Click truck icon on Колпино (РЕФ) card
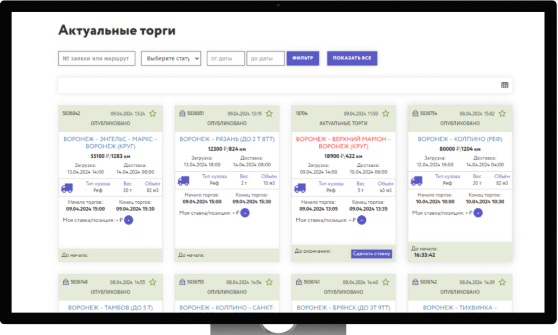The image size is (558, 335). 417,181
